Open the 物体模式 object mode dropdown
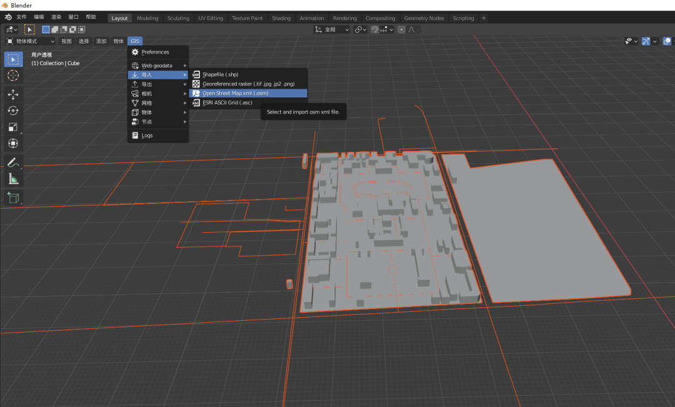 (30, 41)
